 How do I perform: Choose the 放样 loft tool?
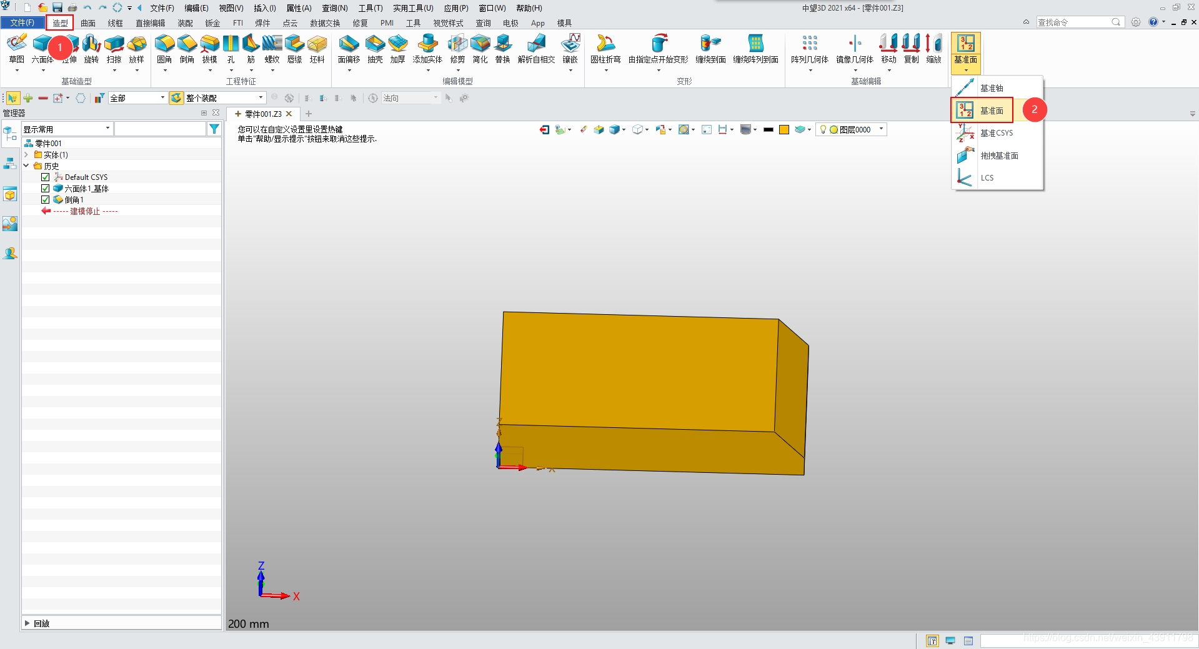tap(137, 49)
